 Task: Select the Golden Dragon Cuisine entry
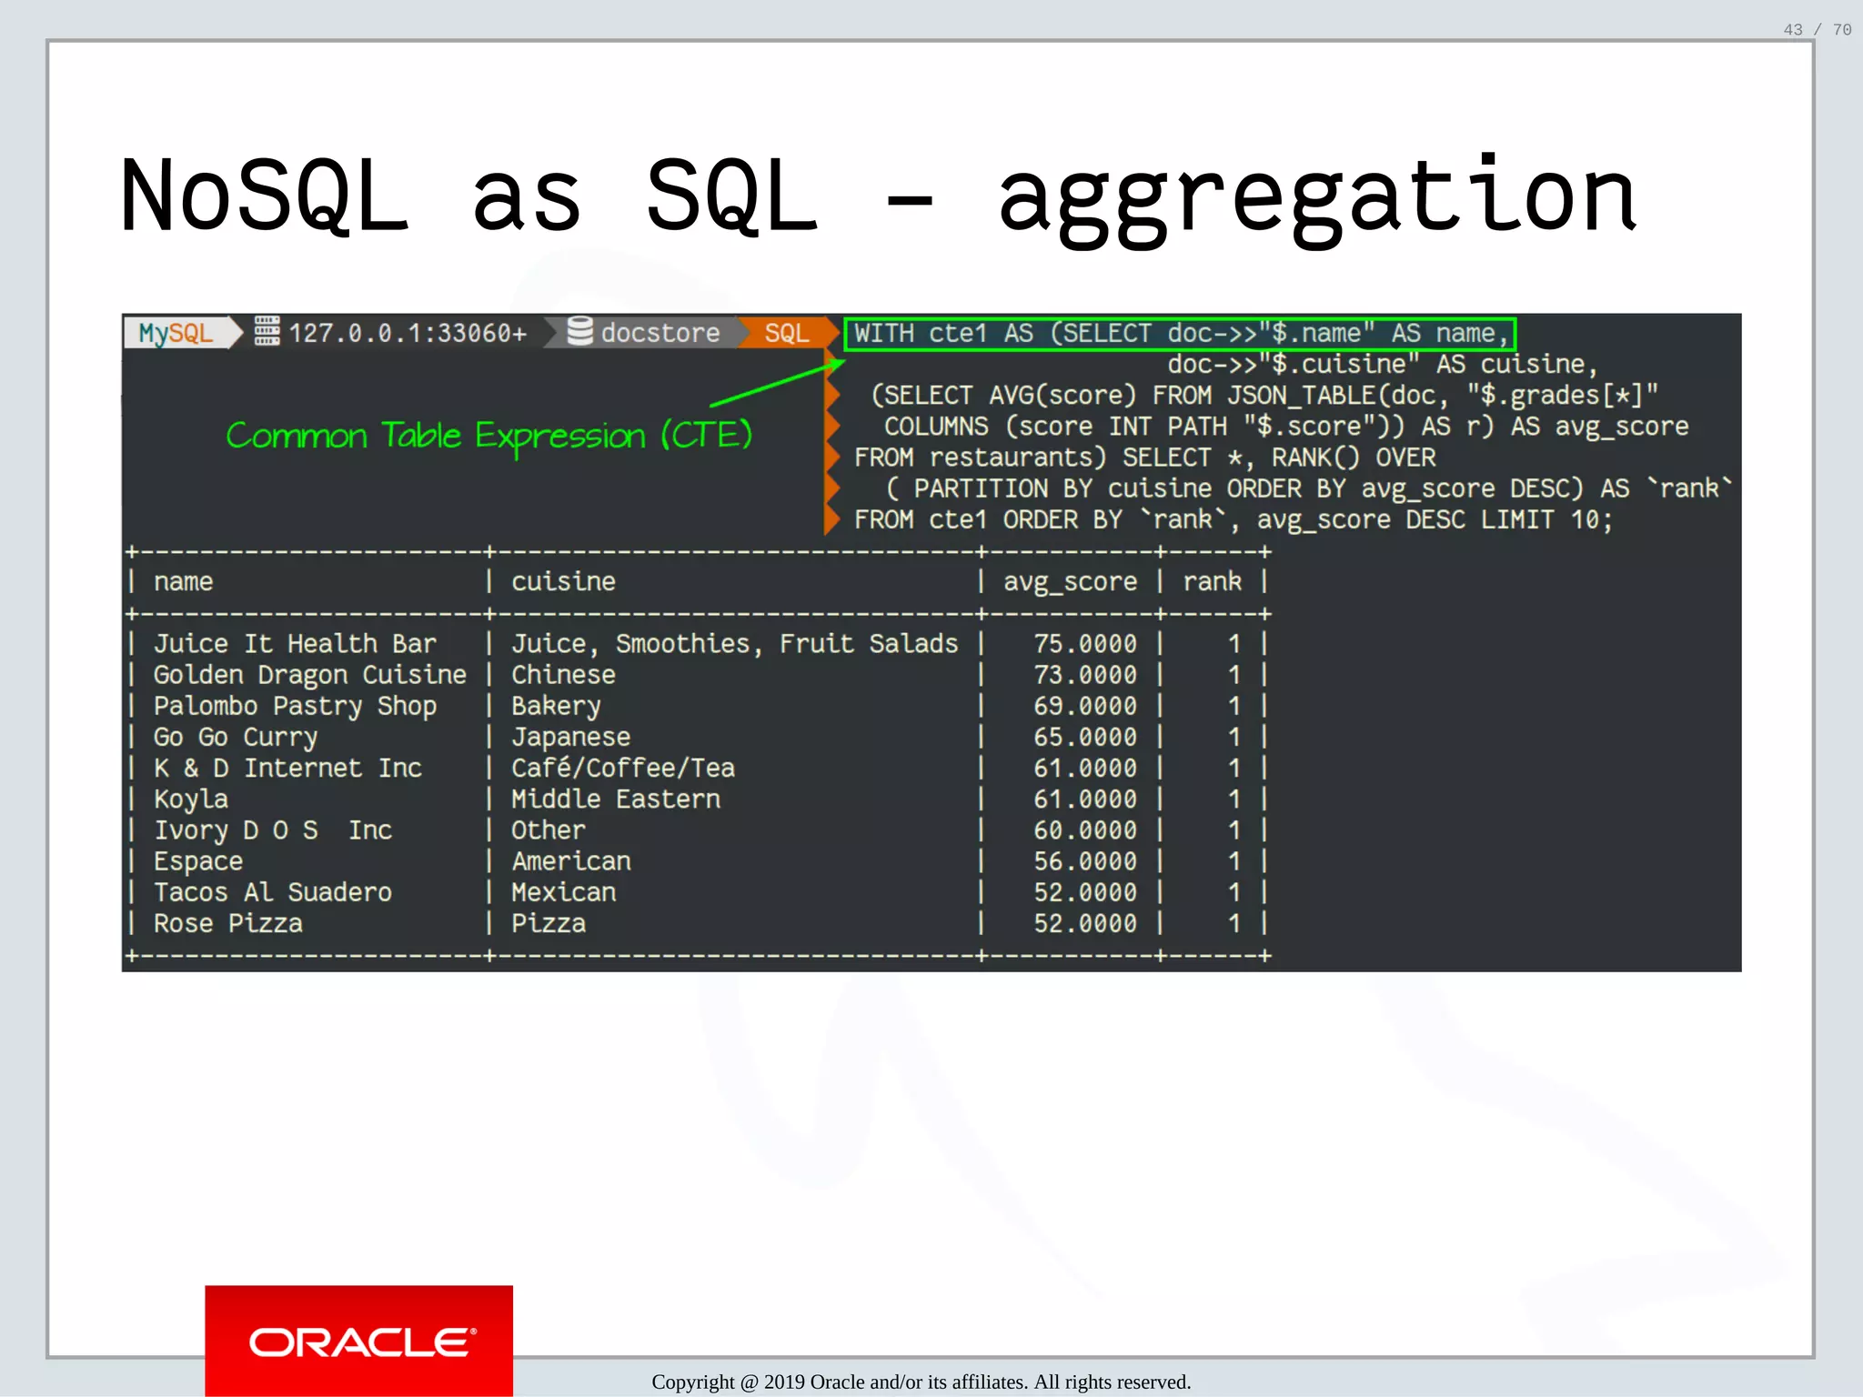309,675
